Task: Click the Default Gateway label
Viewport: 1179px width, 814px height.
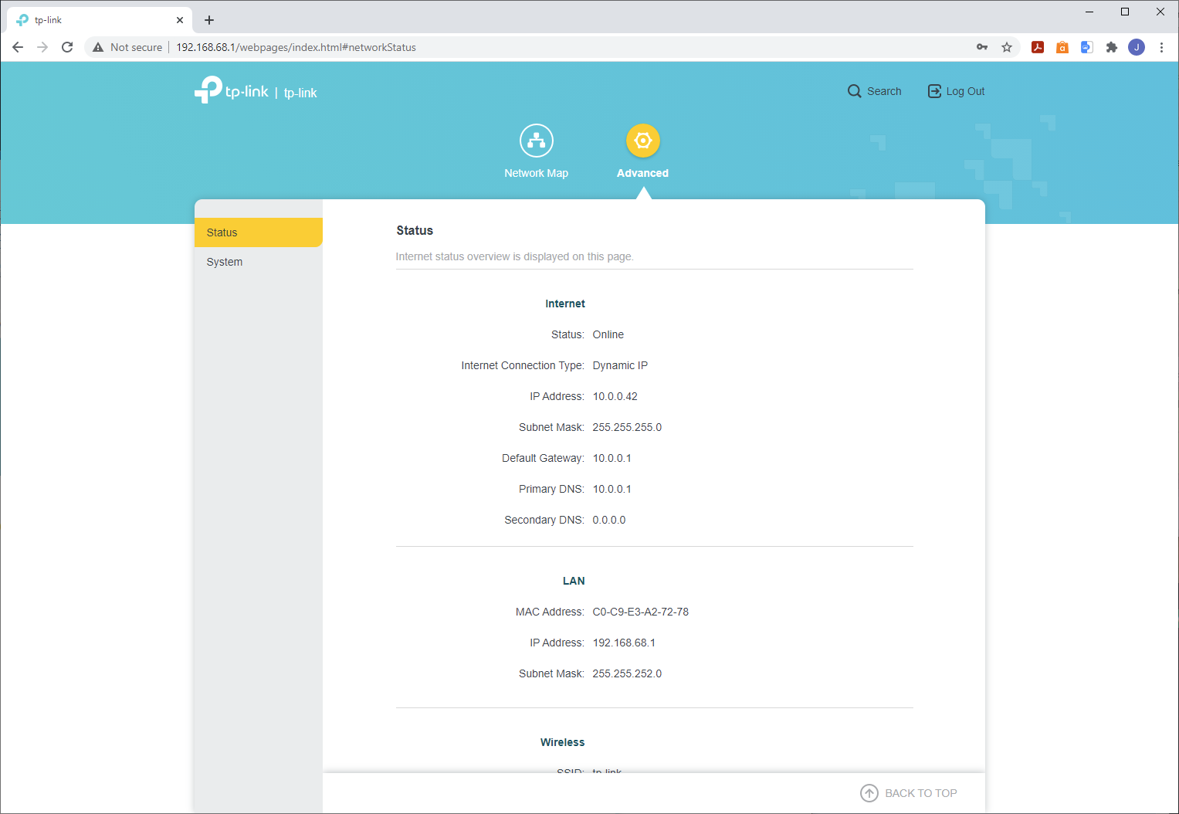Action: pyautogui.click(x=543, y=458)
